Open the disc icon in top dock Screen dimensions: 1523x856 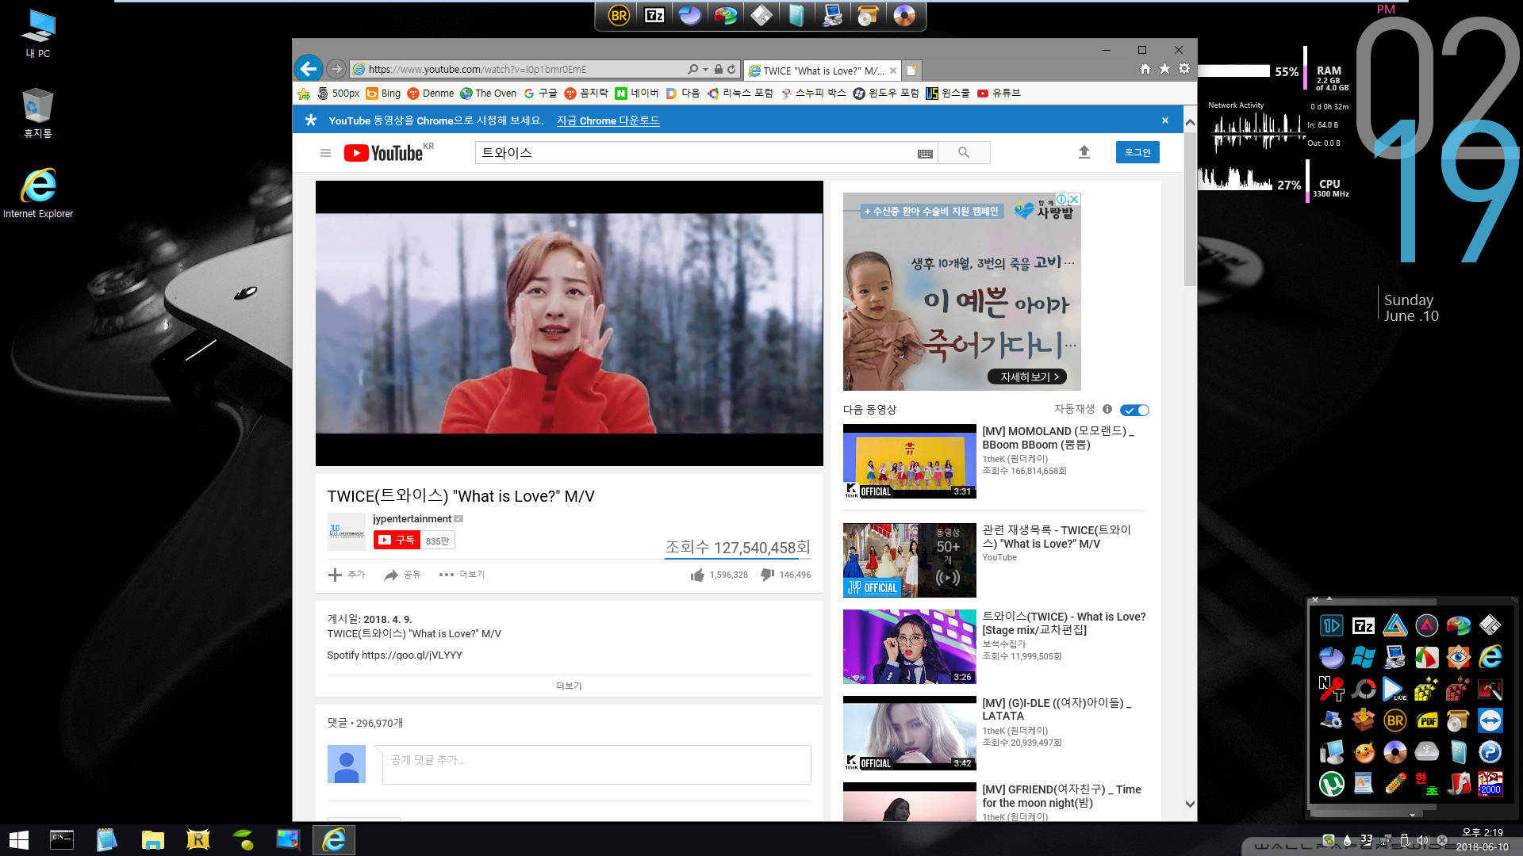pyautogui.click(x=903, y=15)
